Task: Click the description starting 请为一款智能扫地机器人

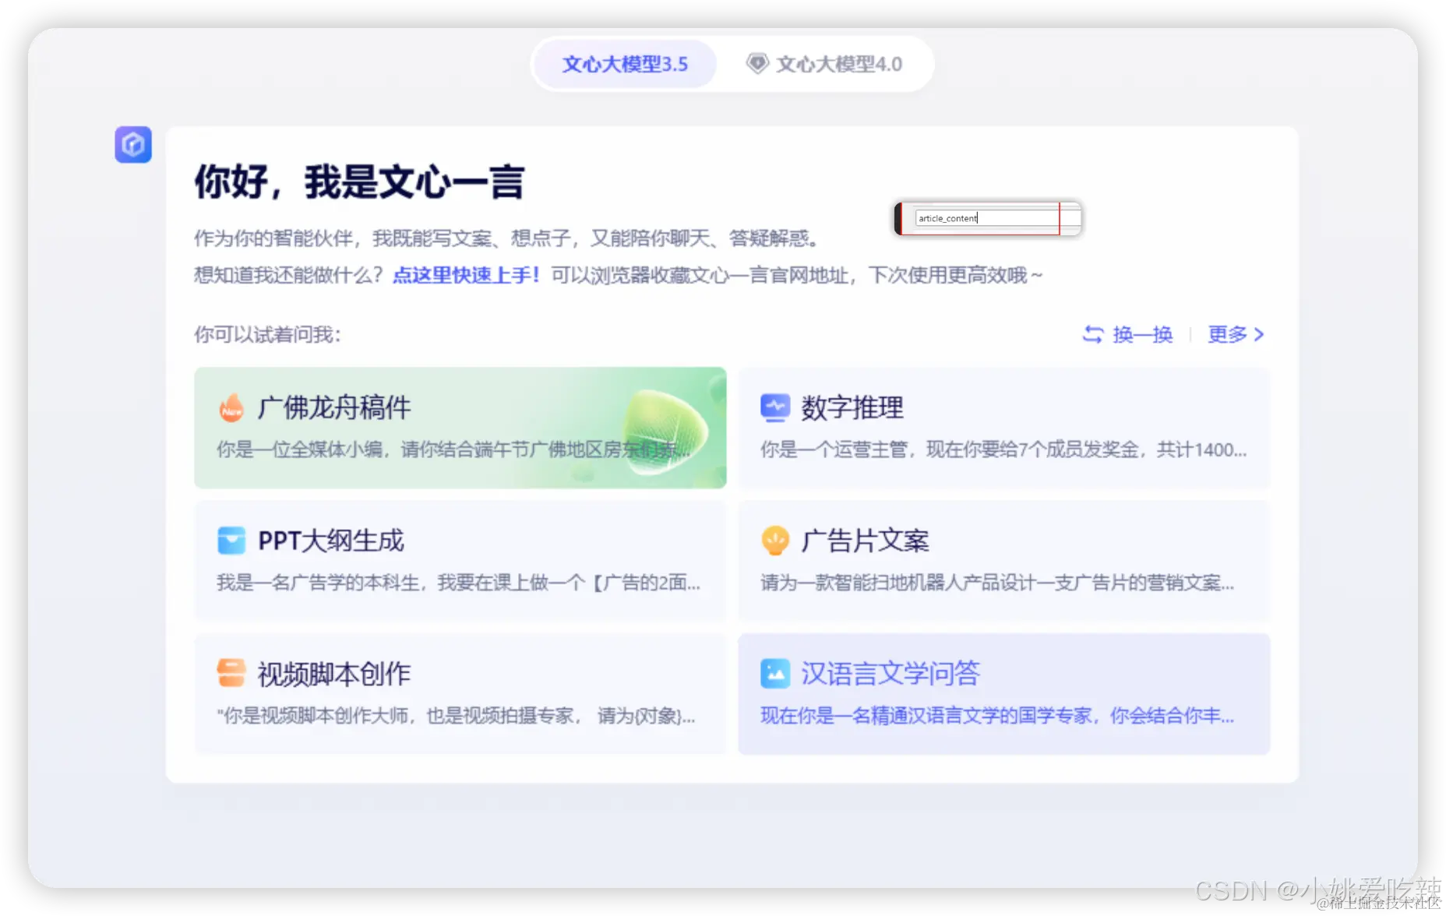Action: (997, 583)
